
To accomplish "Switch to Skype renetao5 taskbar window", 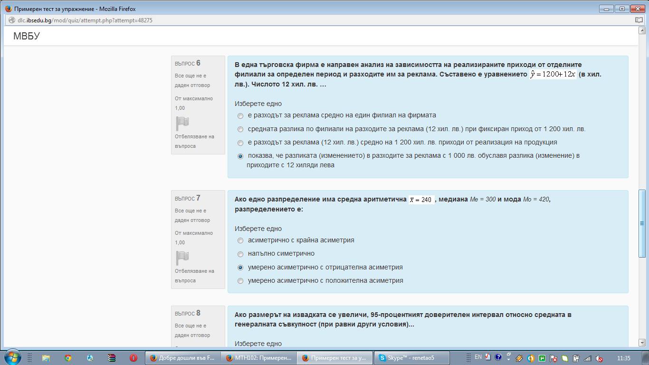I will 411,358.
